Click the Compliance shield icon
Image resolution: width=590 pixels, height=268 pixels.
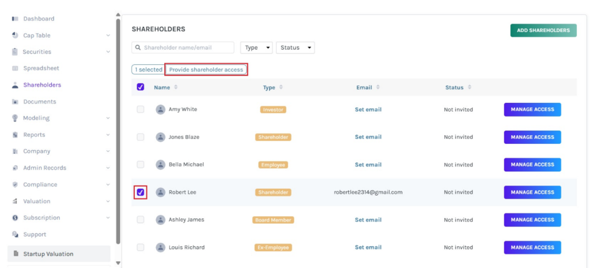15,185
